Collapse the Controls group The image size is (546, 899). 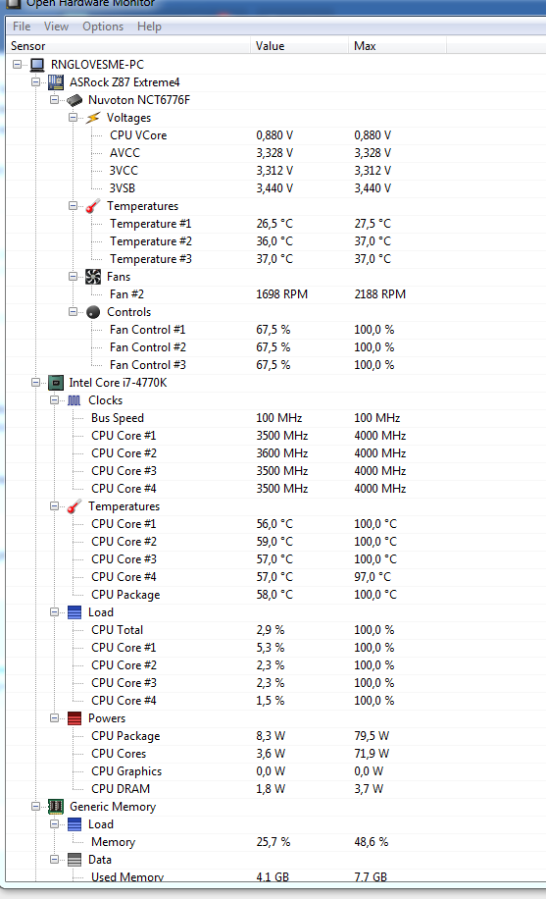point(73,312)
